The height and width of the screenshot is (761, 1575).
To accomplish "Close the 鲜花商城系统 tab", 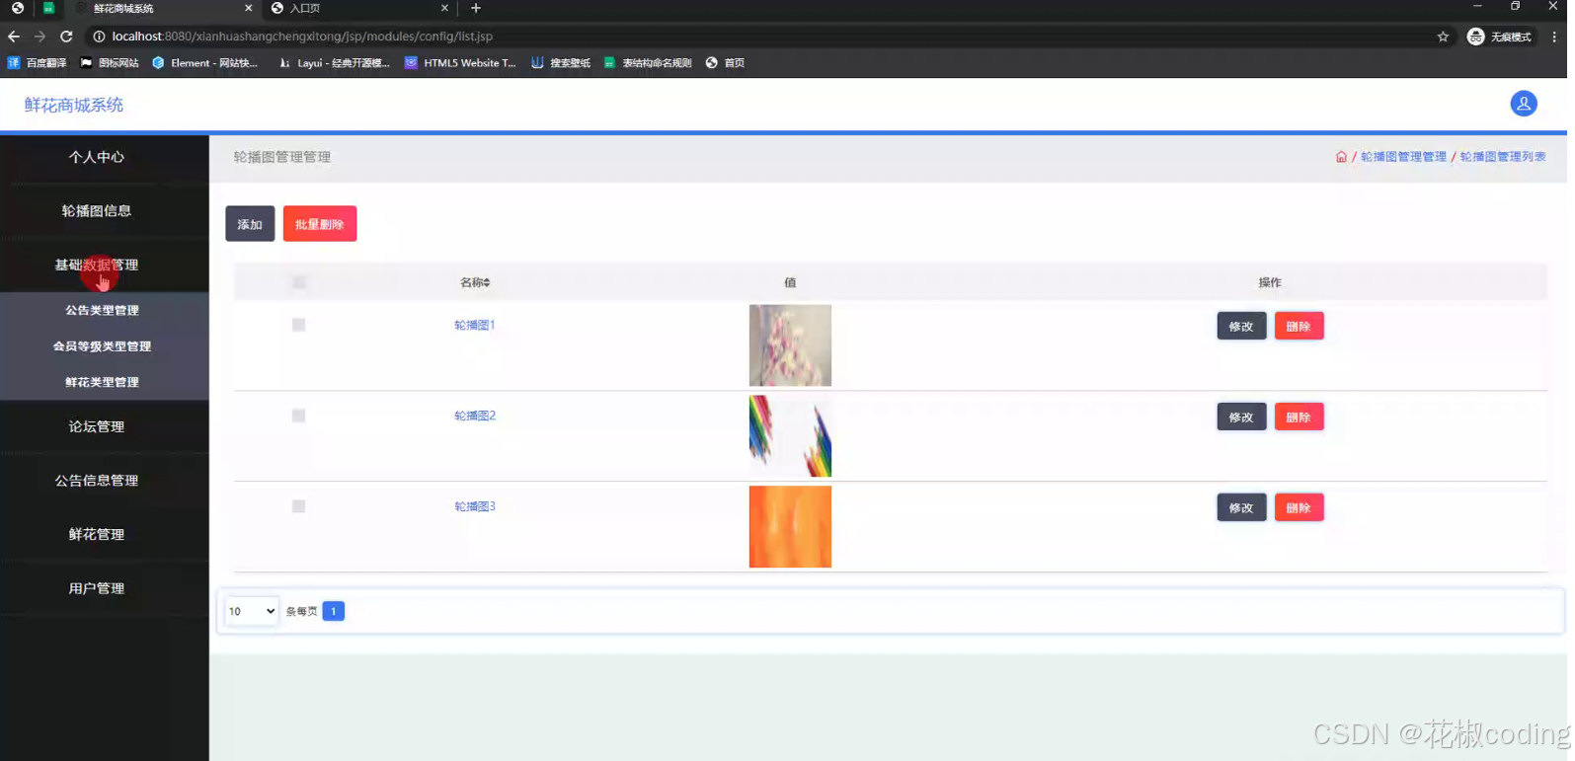I will [248, 8].
